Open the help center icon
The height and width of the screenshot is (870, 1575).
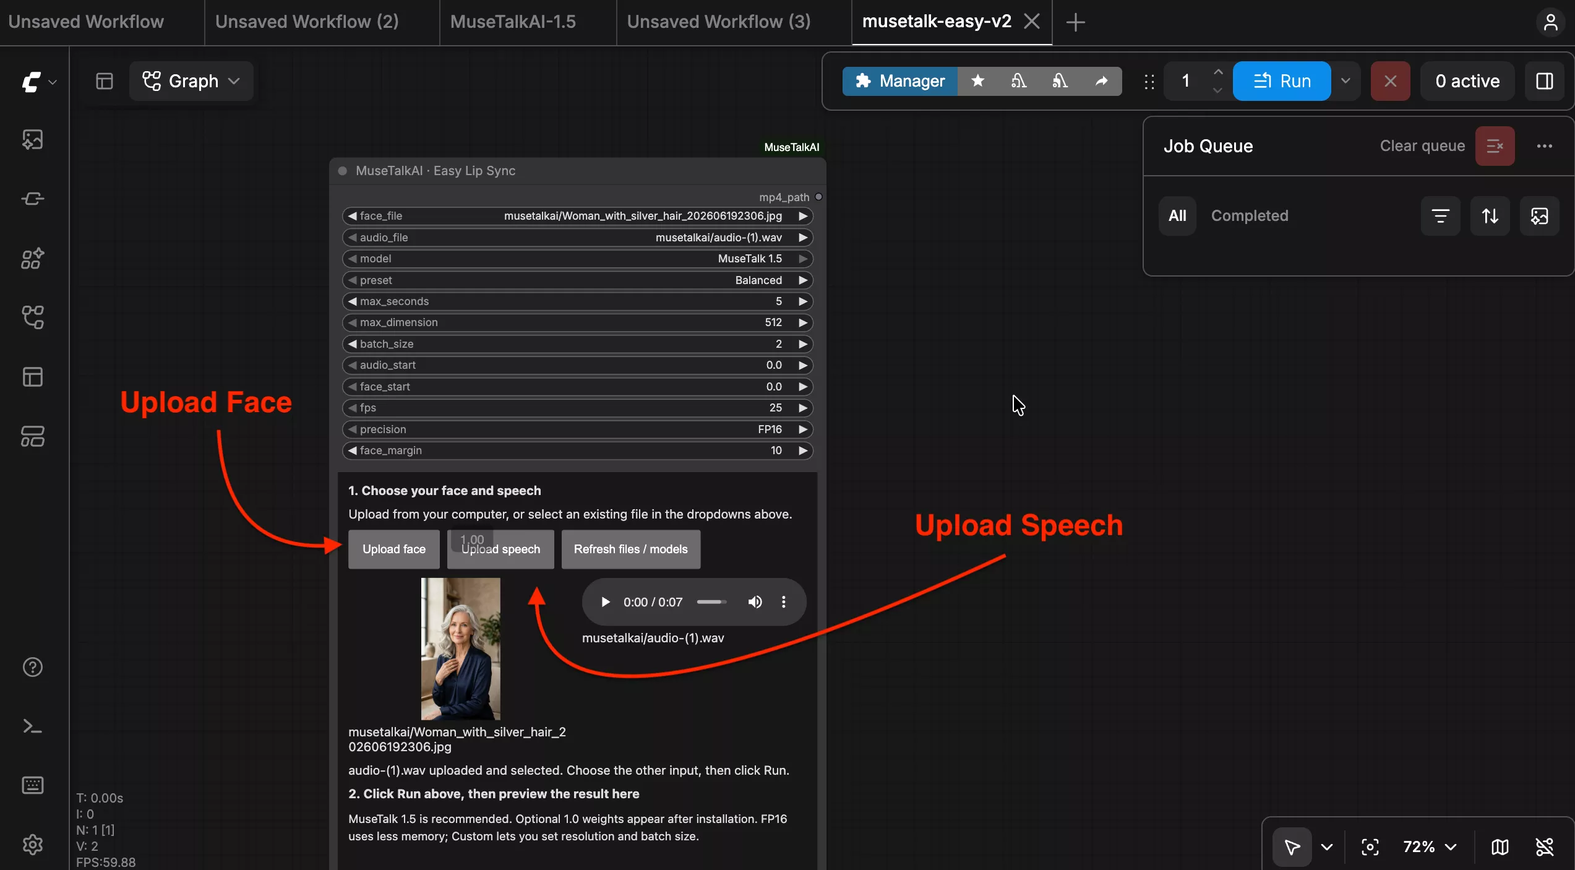pyautogui.click(x=32, y=667)
